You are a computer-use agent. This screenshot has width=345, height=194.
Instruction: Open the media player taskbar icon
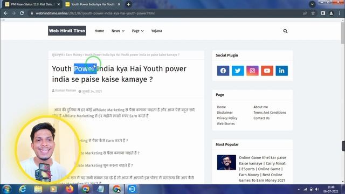[x=53, y=189]
